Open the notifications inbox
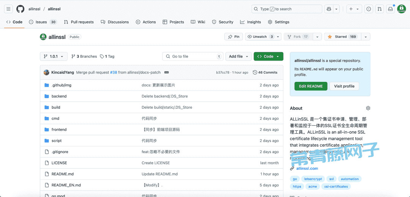Screen dimensions: 410x197 [390, 9]
